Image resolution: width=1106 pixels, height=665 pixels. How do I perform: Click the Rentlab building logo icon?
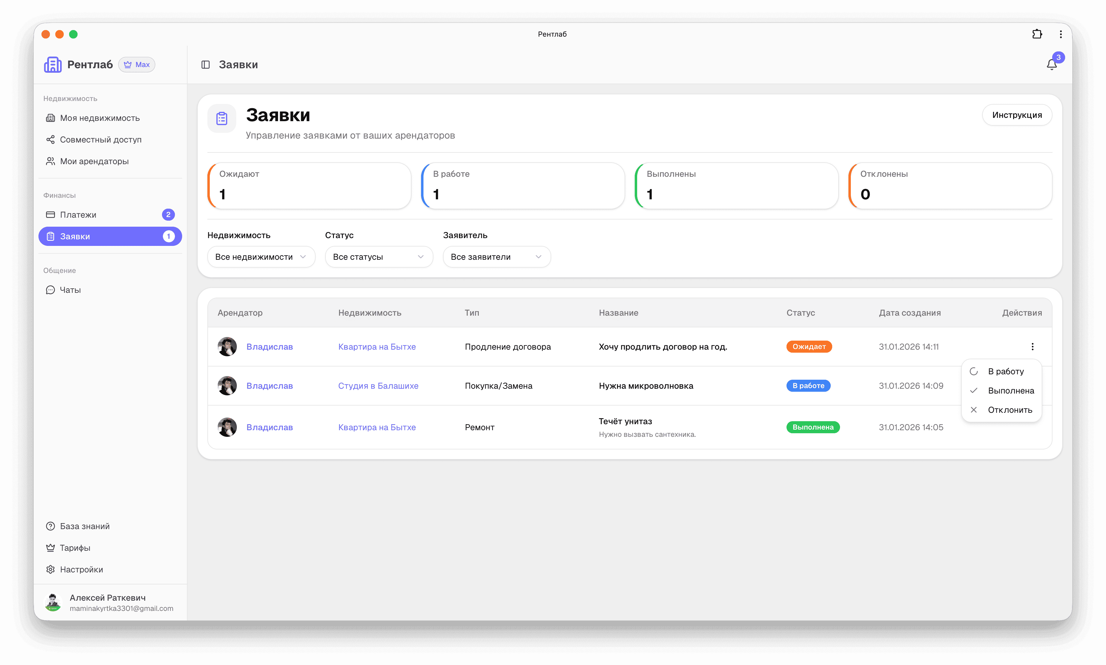pyautogui.click(x=53, y=65)
